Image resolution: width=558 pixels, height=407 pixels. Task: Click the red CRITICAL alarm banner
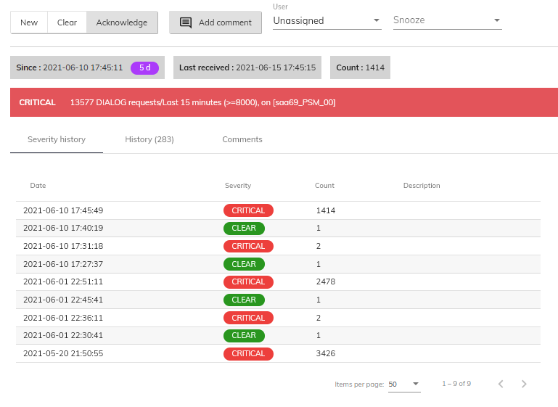tap(284, 102)
